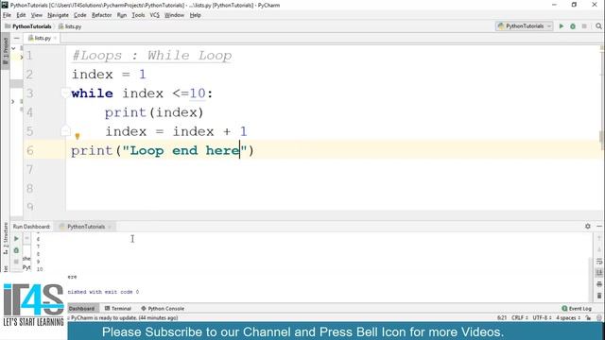Switch to the Python Console tool window
Viewport: 605px width, 340px height.
tap(163, 309)
